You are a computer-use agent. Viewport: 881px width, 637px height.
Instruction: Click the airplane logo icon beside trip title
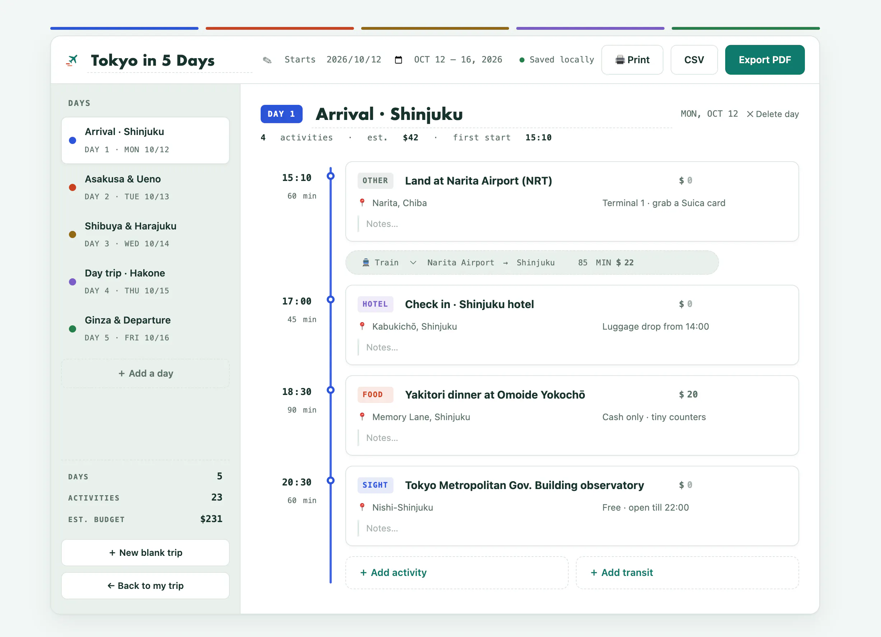pyautogui.click(x=72, y=60)
